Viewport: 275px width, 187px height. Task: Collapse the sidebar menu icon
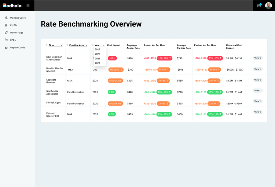click(27, 5)
